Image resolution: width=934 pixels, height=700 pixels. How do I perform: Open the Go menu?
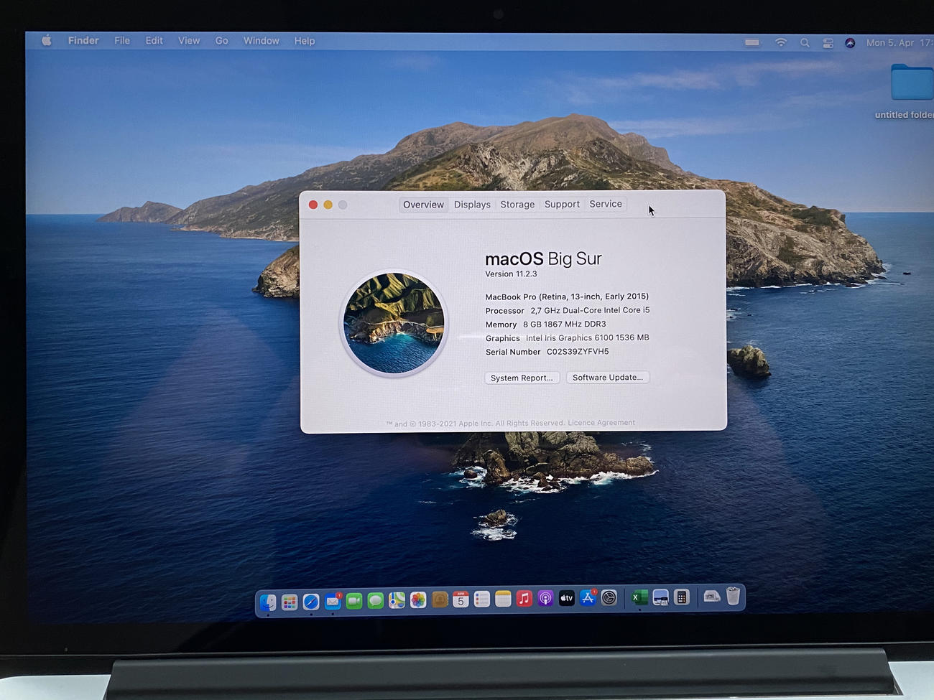[221, 41]
